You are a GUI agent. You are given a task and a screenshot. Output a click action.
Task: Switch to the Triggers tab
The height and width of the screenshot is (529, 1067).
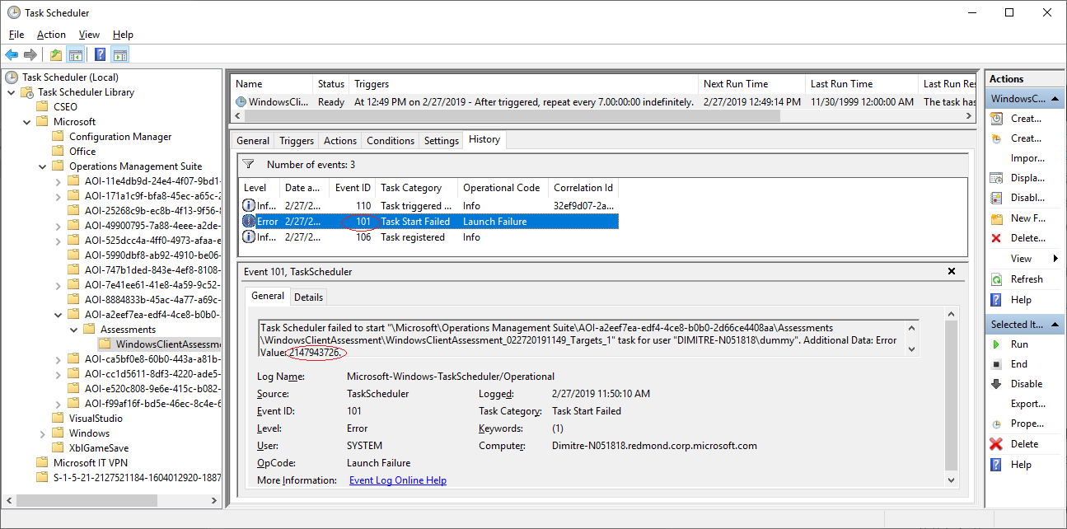pos(297,141)
